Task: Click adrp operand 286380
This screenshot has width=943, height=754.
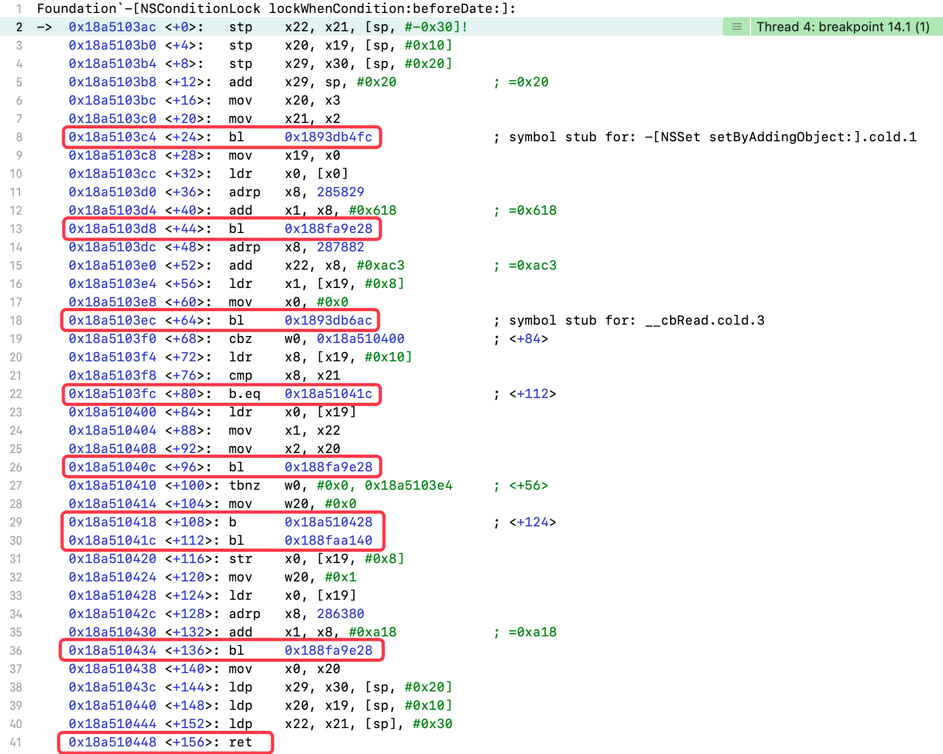Action: 340,614
